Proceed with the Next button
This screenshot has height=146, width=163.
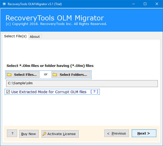tap(144, 133)
